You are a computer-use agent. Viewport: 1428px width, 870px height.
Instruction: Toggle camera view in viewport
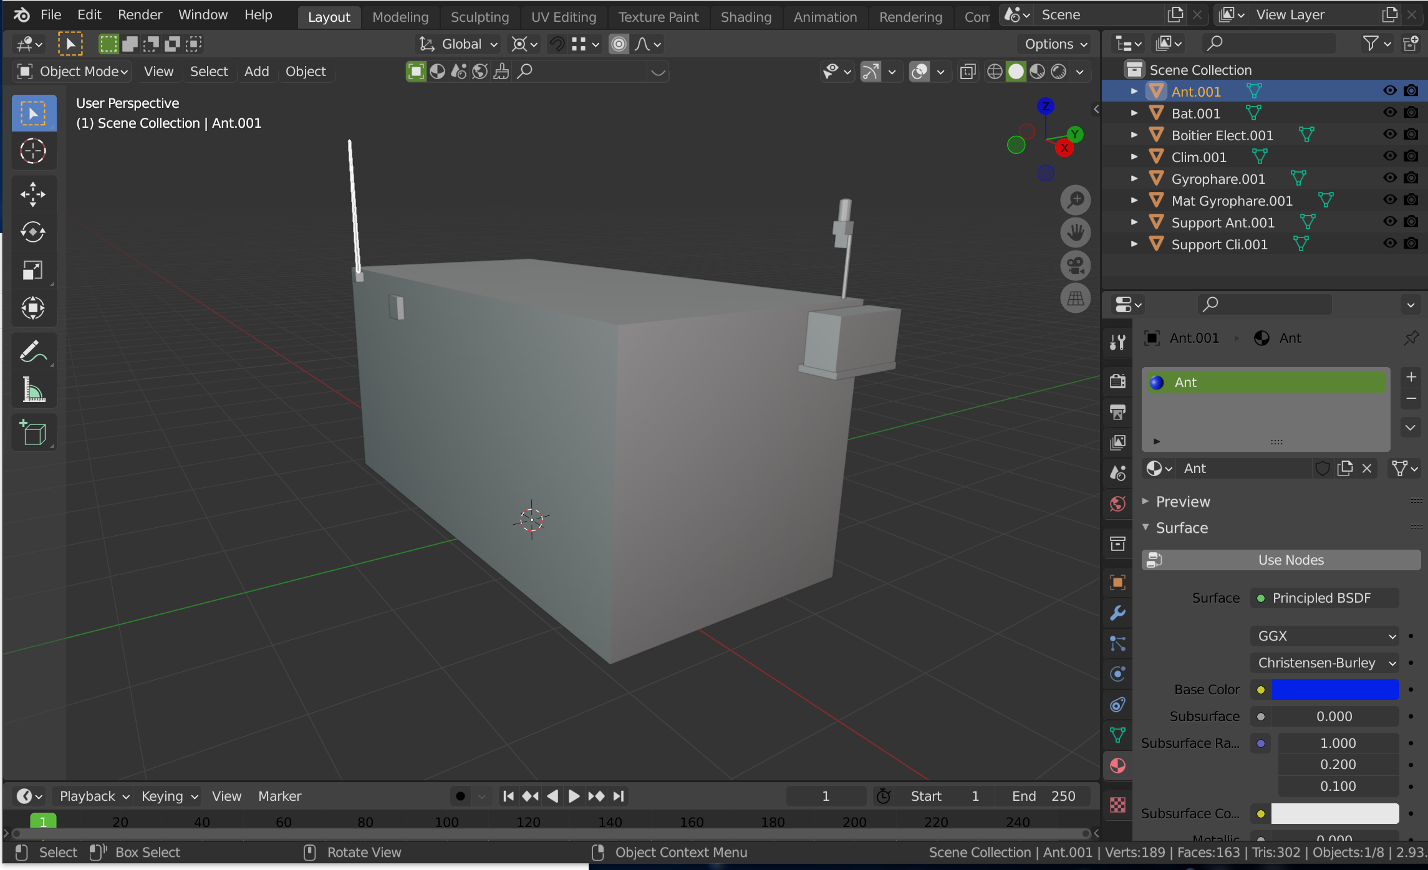coord(1075,266)
